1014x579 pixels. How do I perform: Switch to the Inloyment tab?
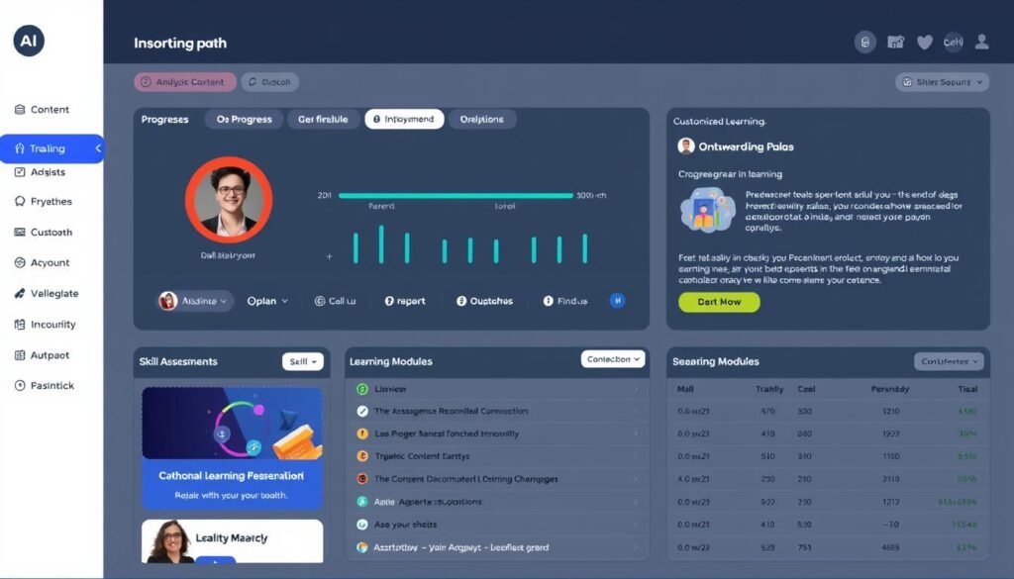click(x=403, y=118)
